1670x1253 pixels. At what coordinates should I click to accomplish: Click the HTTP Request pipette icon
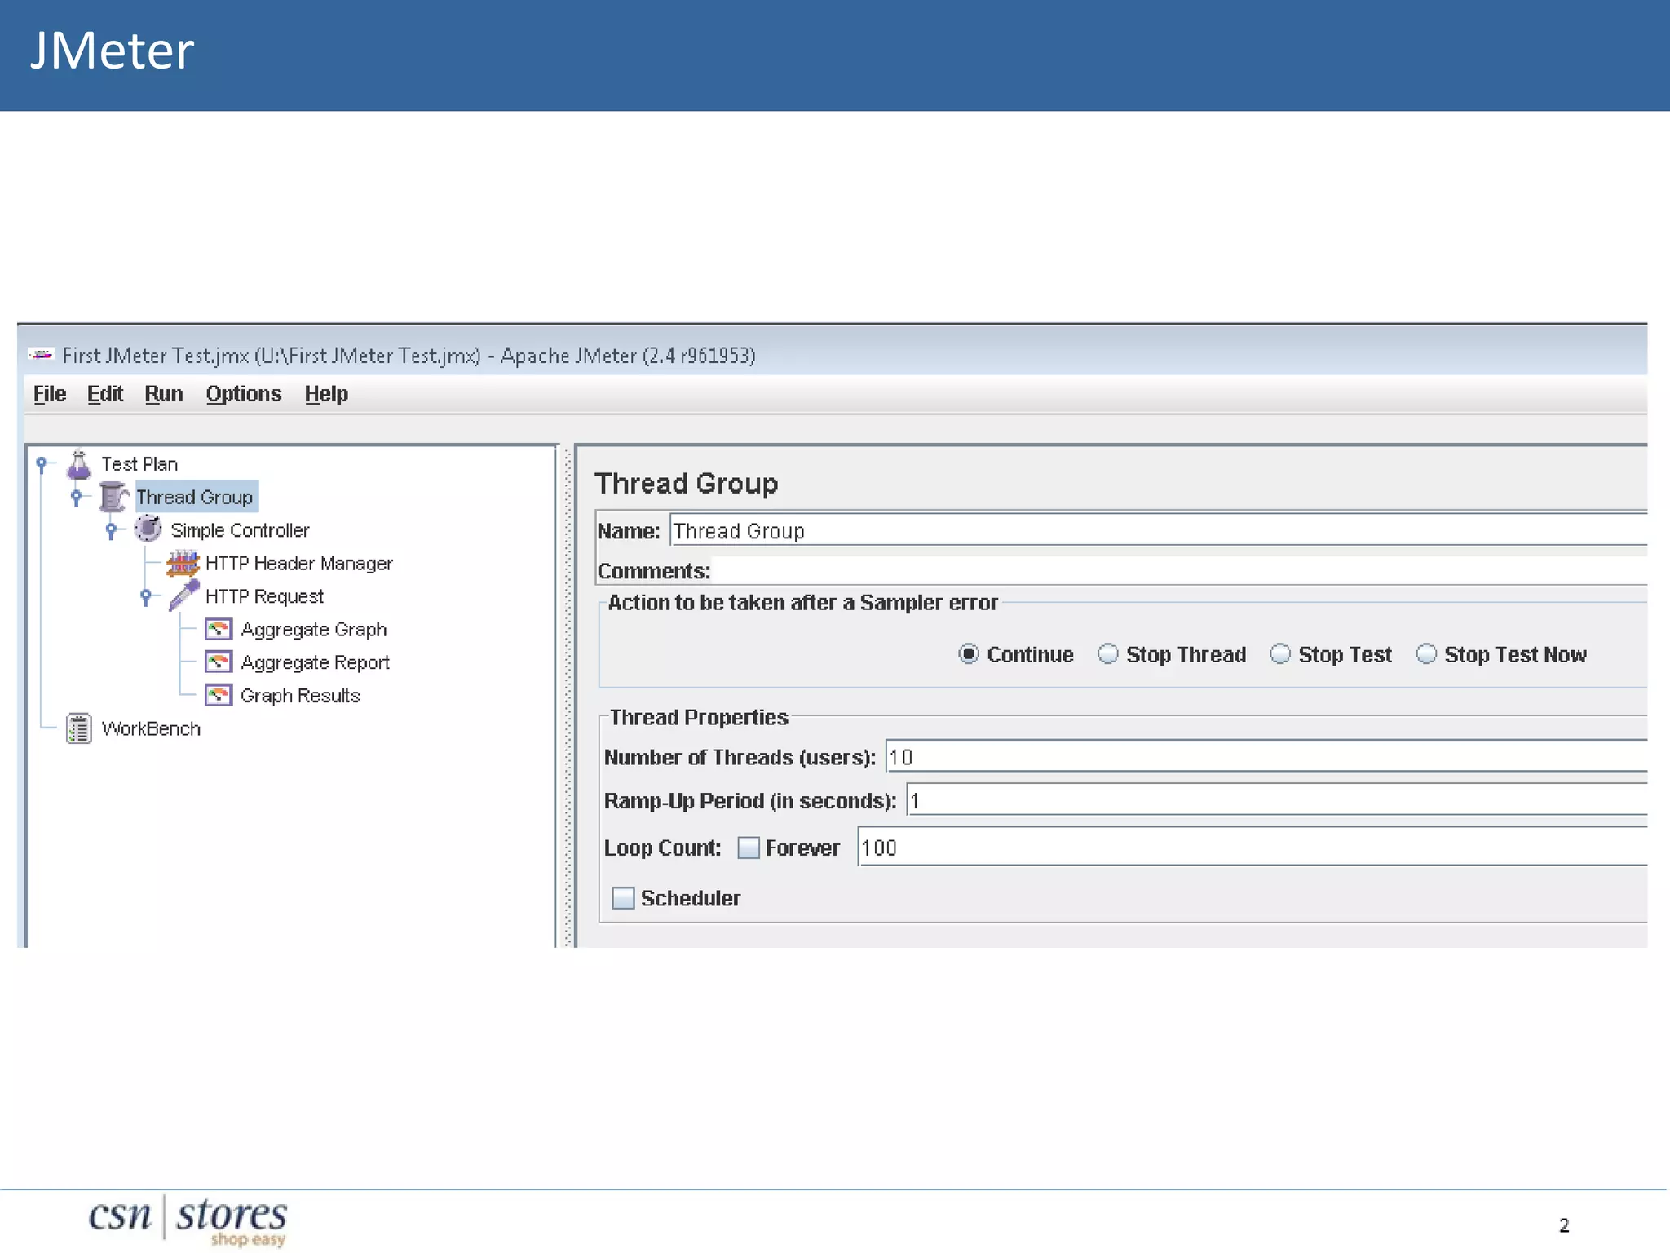click(183, 596)
